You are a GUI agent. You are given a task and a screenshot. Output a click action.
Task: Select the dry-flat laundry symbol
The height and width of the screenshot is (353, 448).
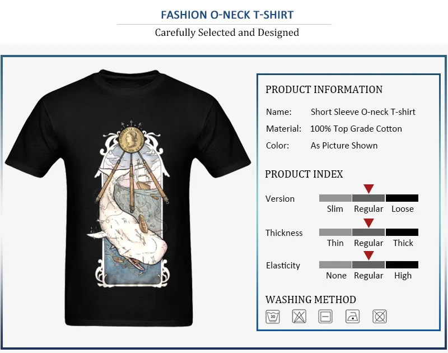pyautogui.click(x=325, y=317)
